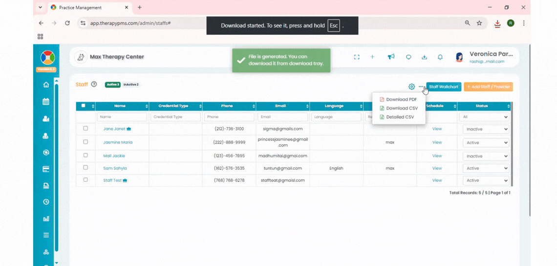Open the table settings gear icon
This screenshot has height=266, width=557.
(412, 87)
